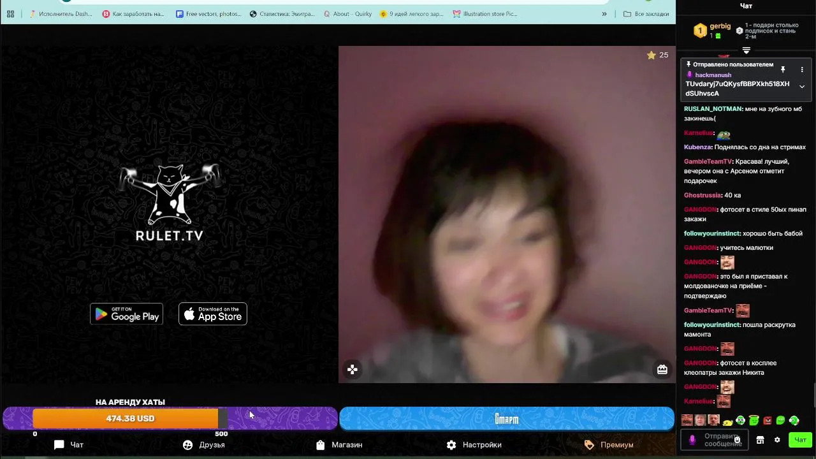Open the emoji picker smiley icon
This screenshot has width=816, height=459.
(738, 441)
